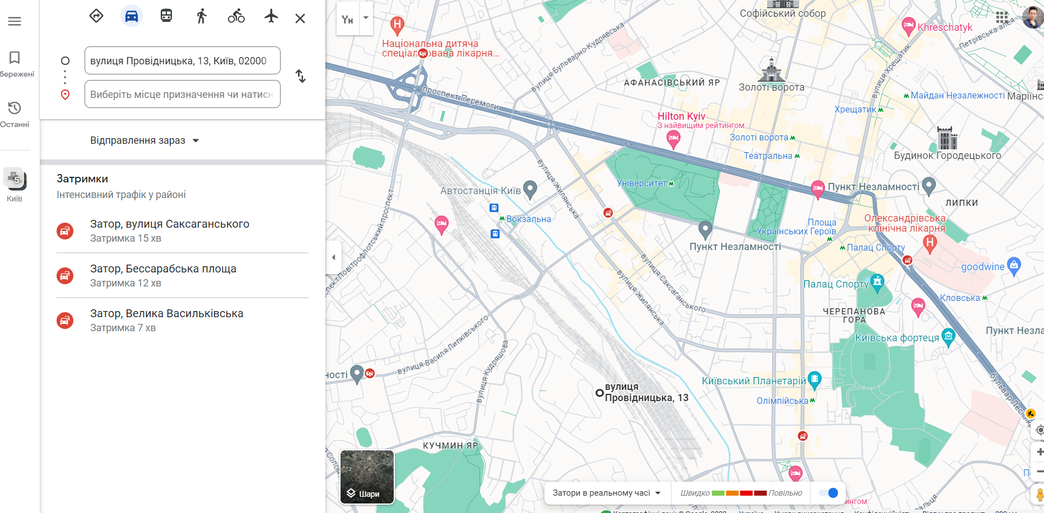The image size is (1044, 513).
Task: Choose the cycling travel mode
Action: pyautogui.click(x=236, y=16)
